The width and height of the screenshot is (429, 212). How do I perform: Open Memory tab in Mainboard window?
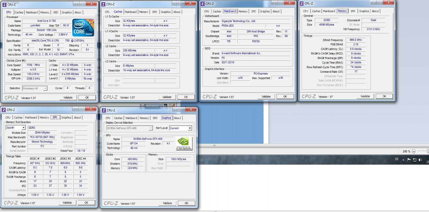point(243,11)
